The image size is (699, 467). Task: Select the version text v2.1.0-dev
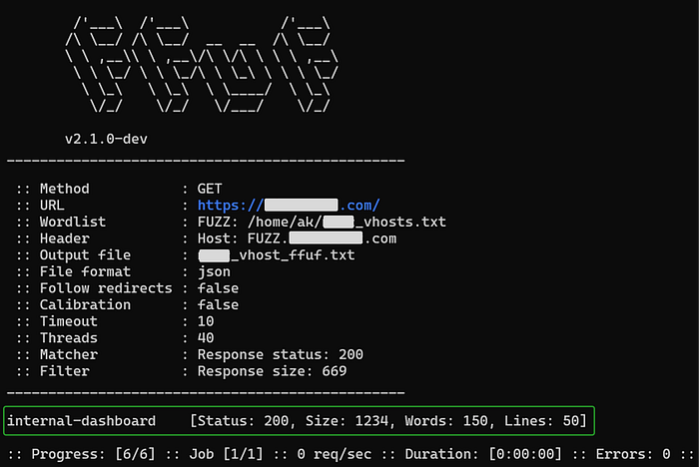pyautogui.click(x=106, y=139)
